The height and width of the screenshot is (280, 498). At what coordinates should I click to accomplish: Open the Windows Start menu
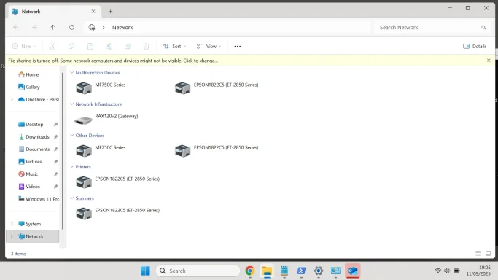[145, 271]
